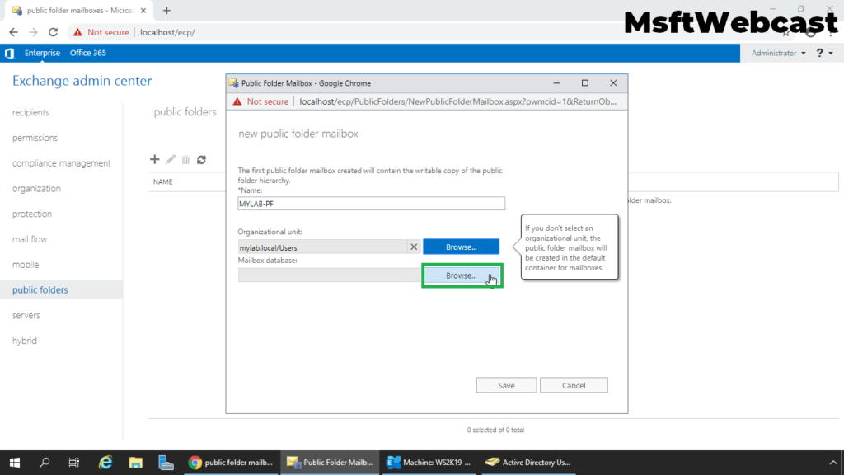The height and width of the screenshot is (475, 844).
Task: Click Browse for mailbox database
Action: tap(461, 275)
